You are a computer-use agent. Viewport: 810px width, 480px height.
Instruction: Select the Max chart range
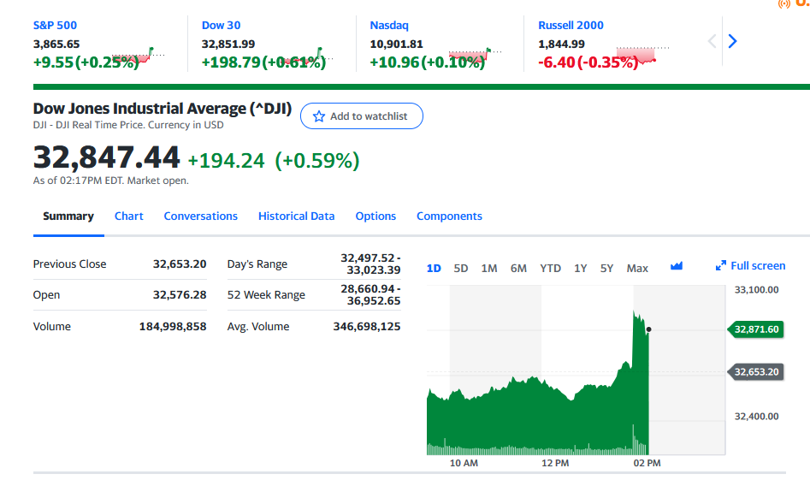point(637,268)
